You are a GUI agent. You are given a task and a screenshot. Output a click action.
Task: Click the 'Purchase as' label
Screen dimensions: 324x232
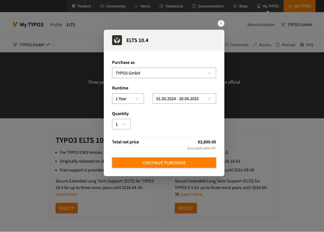tap(123, 62)
